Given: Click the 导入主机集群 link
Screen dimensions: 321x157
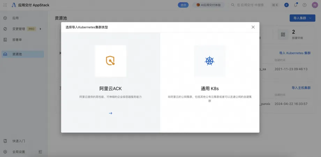Looking at the screenshot, I should [301, 88].
